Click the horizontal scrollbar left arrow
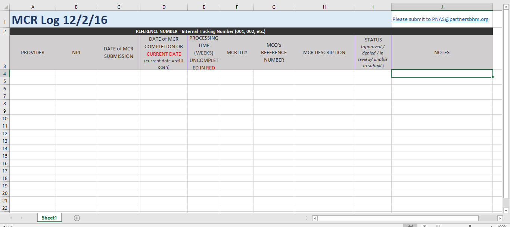 pyautogui.click(x=315, y=218)
